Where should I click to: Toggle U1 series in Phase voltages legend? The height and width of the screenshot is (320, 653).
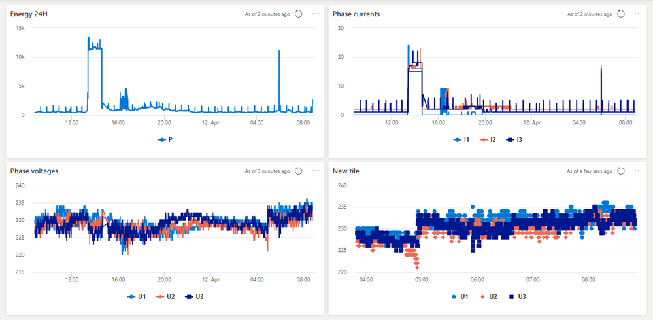(138, 296)
